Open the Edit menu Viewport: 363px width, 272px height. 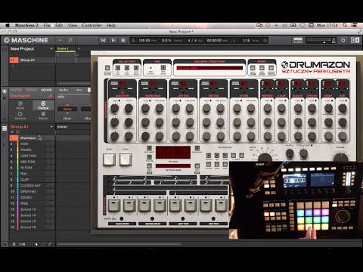pyautogui.click(x=59, y=26)
